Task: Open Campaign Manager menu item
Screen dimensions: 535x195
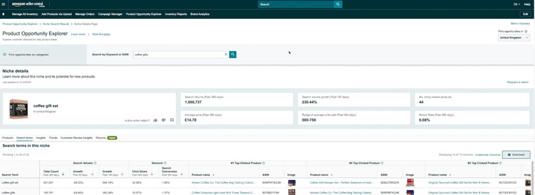Action: (110, 14)
